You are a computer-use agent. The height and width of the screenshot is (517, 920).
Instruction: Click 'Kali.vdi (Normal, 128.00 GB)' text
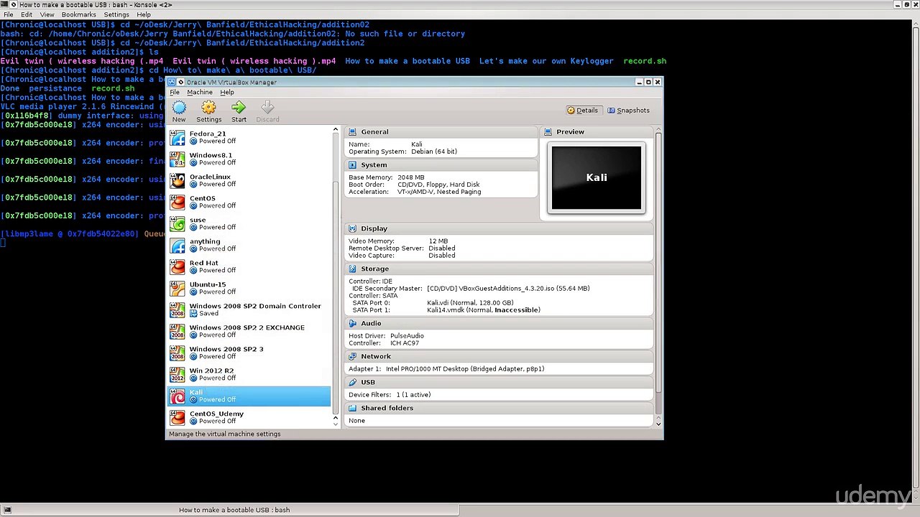470,303
